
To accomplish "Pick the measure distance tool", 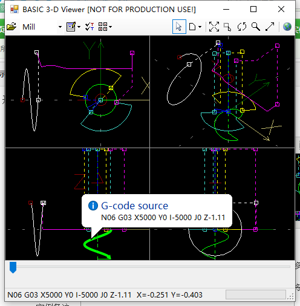I will 270,27.
